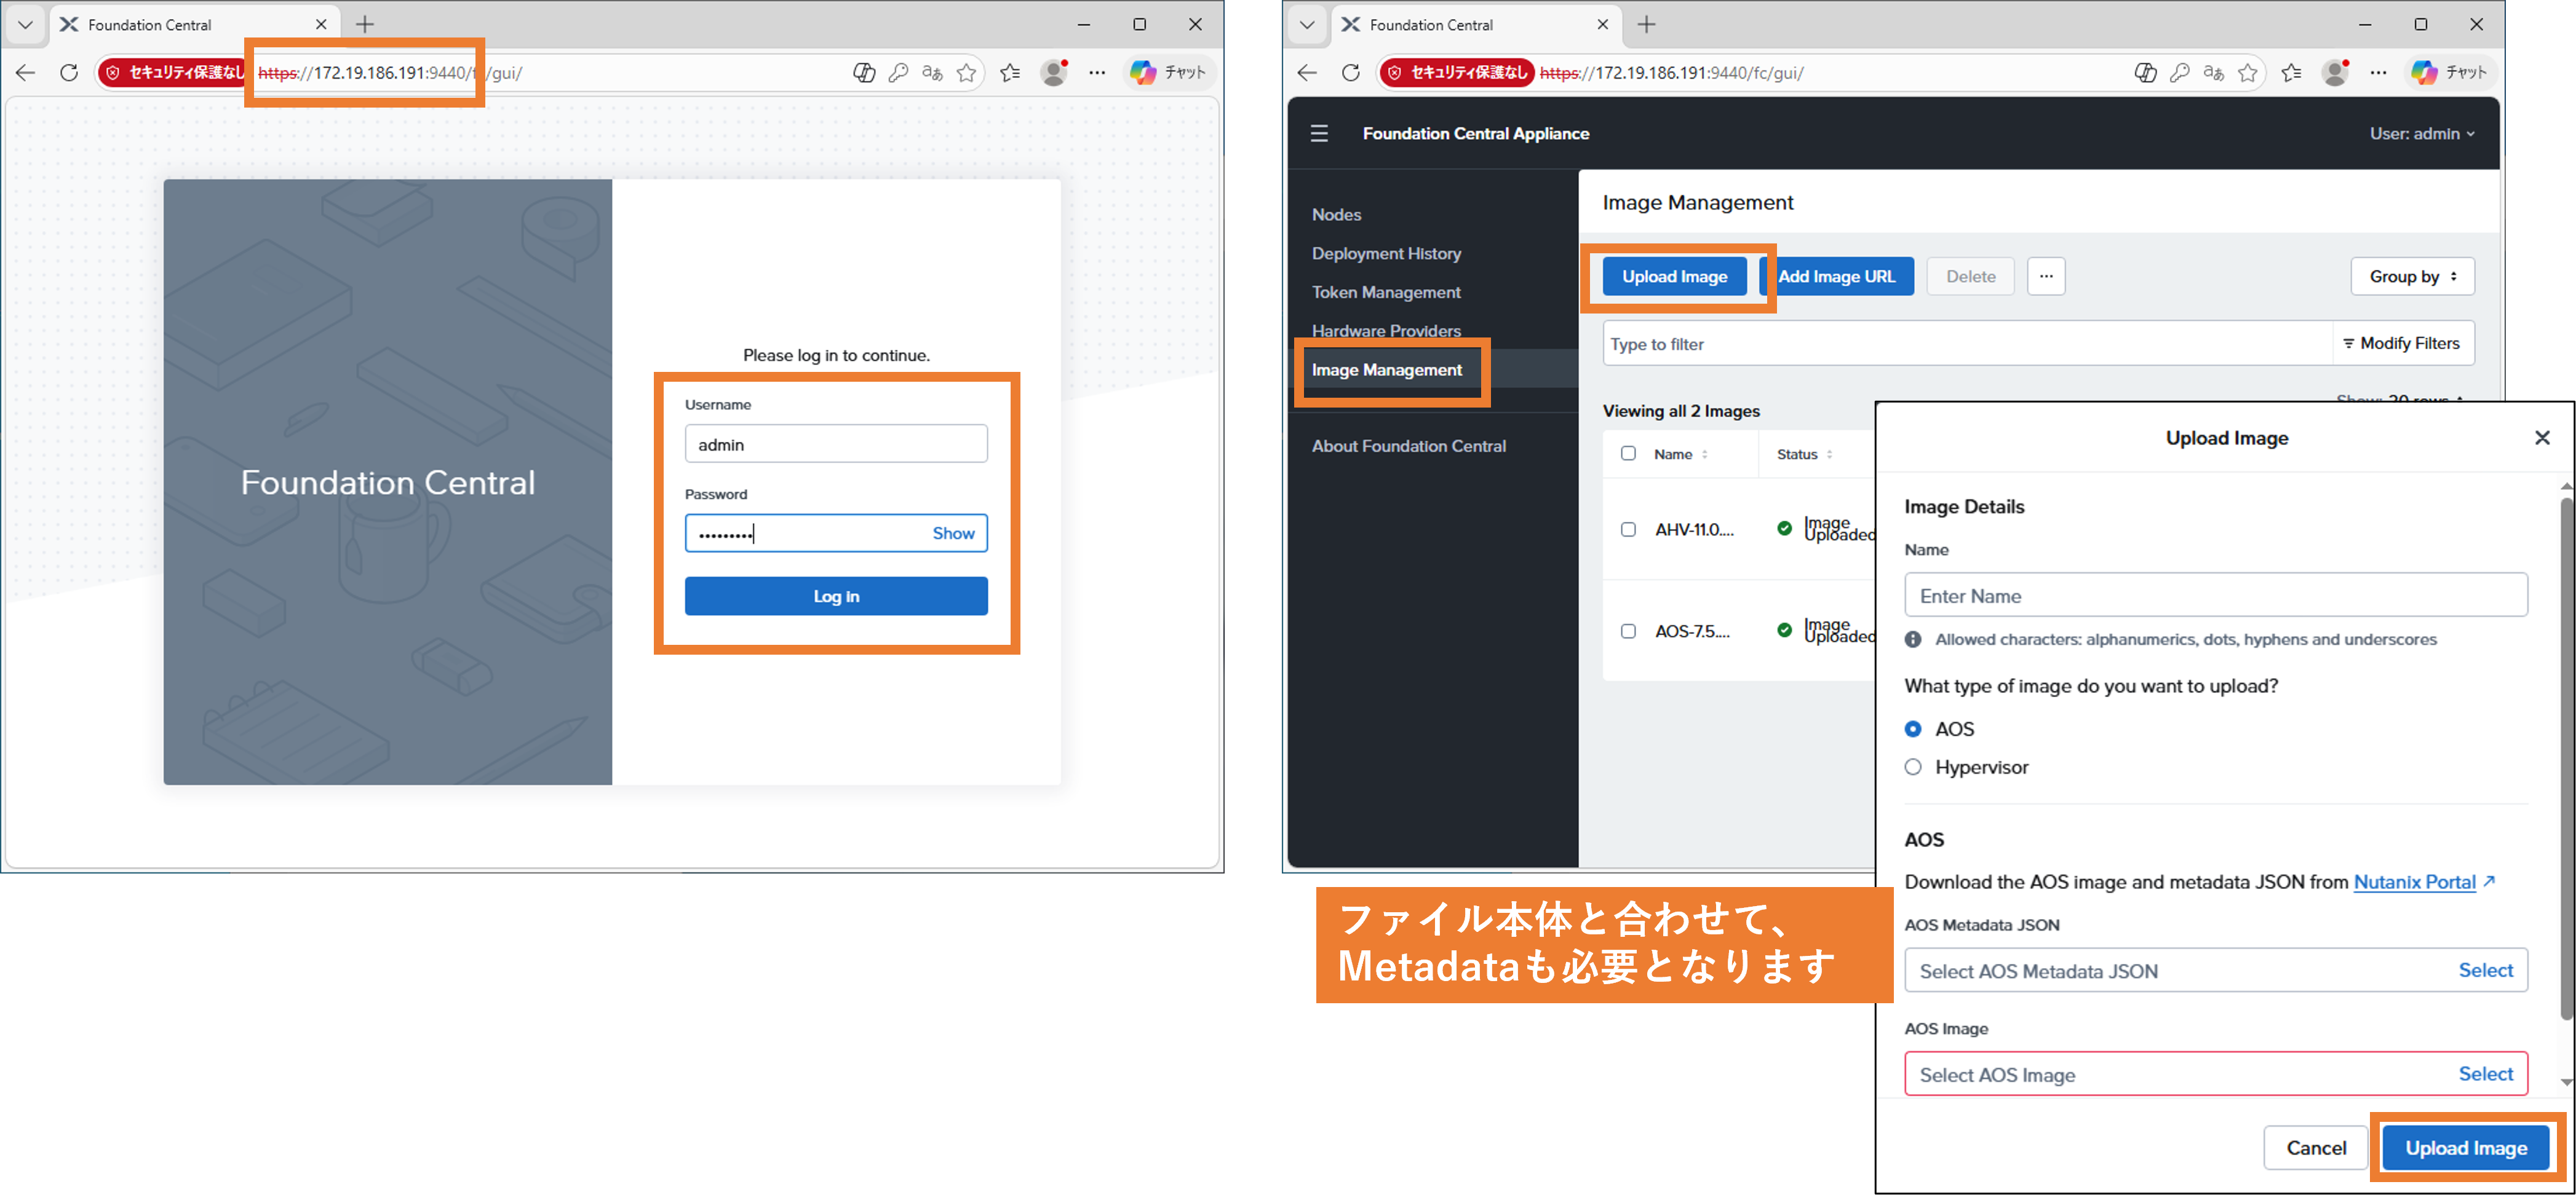Screen dimensions: 2576x1195
Task: Click the info icon beside Allowed characters
Action: [1912, 639]
